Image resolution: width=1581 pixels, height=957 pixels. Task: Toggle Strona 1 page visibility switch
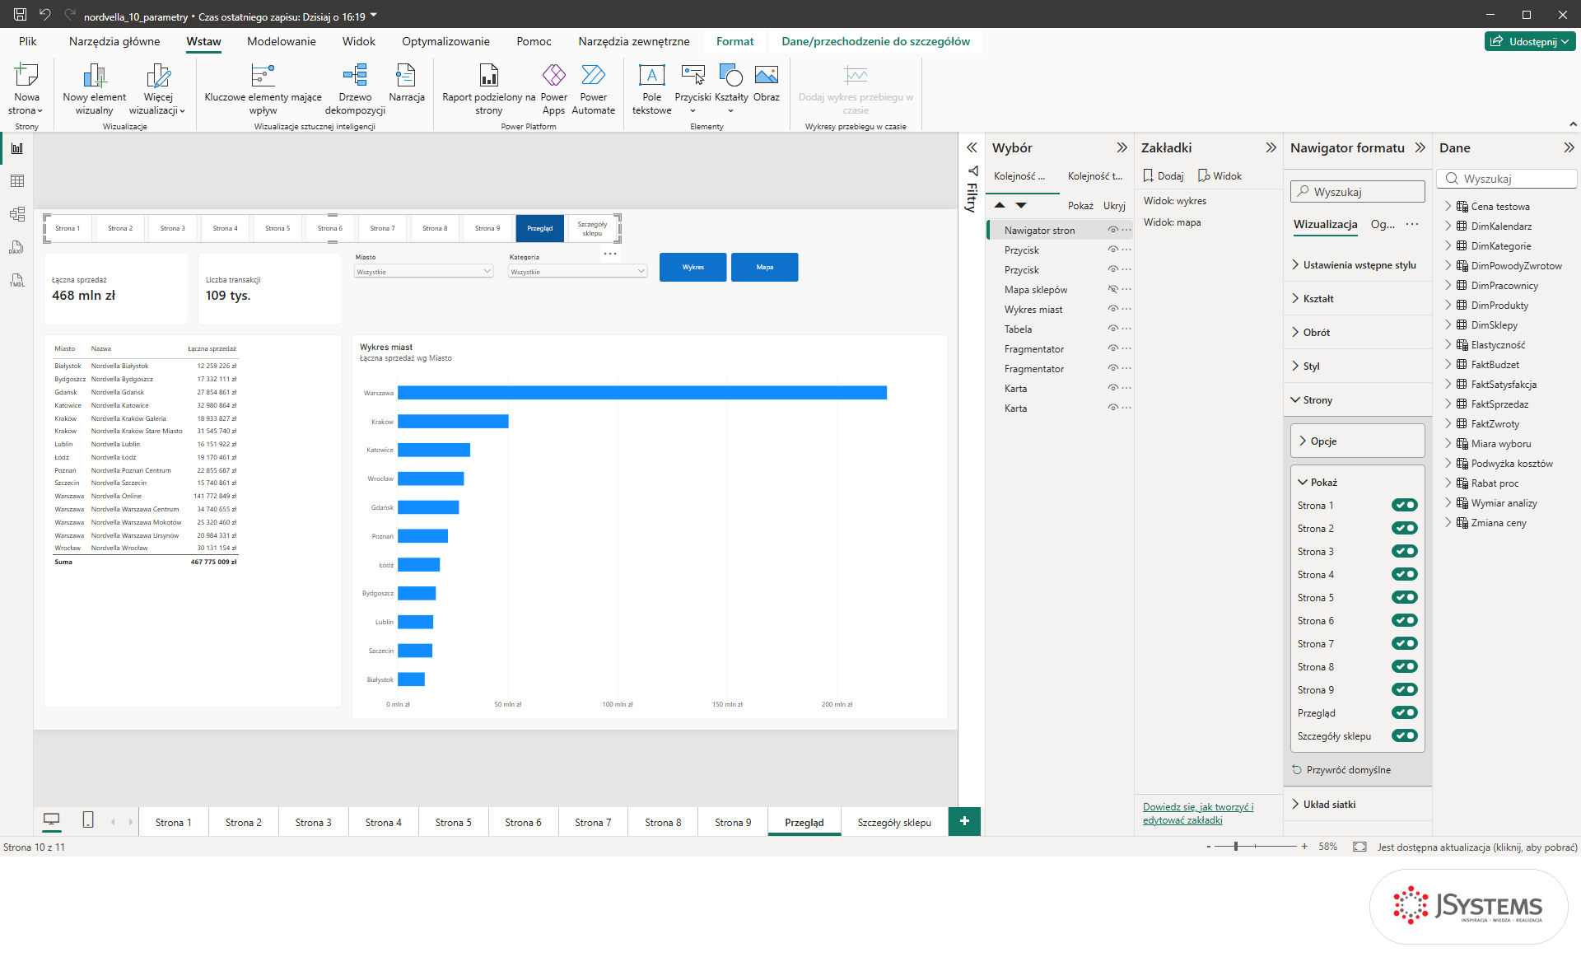tap(1404, 505)
